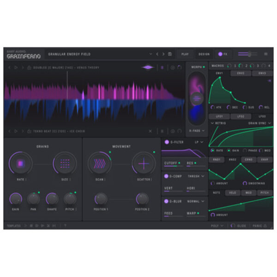Adjust Macro 1 knob
Viewport: 277px width, 277px height.
229,66
